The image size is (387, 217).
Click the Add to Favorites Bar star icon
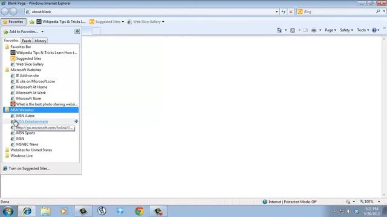pyautogui.click(x=31, y=22)
